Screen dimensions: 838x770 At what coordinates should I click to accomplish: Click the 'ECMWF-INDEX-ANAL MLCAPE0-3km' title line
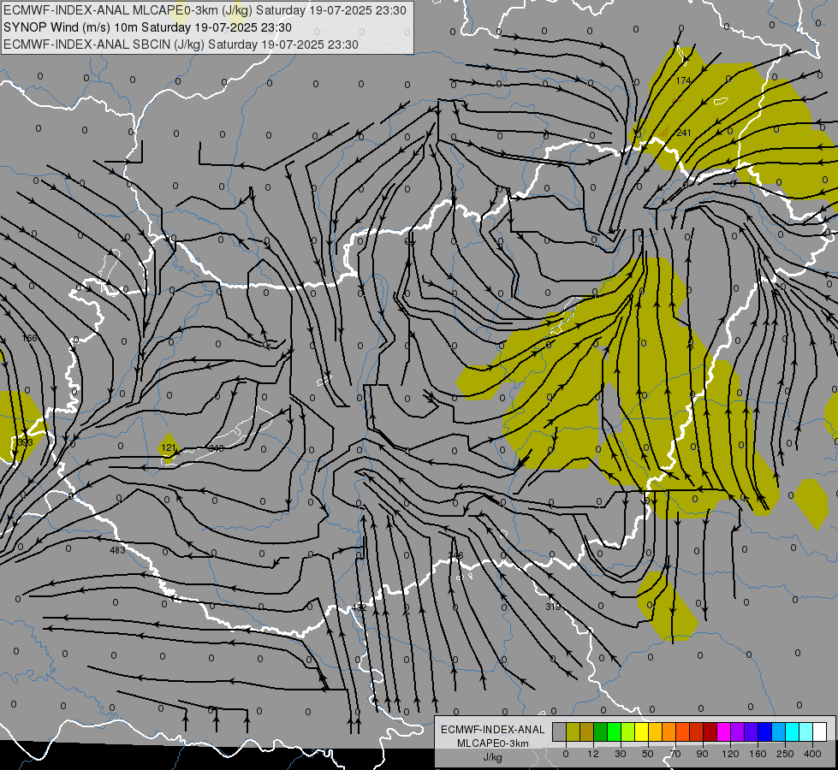(205, 10)
